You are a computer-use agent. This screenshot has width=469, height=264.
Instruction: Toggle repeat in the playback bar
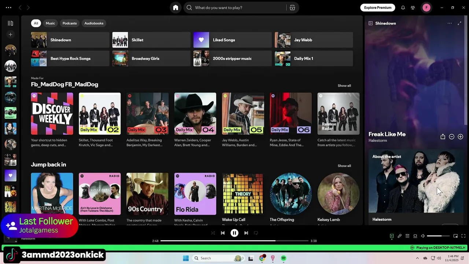pos(256,233)
